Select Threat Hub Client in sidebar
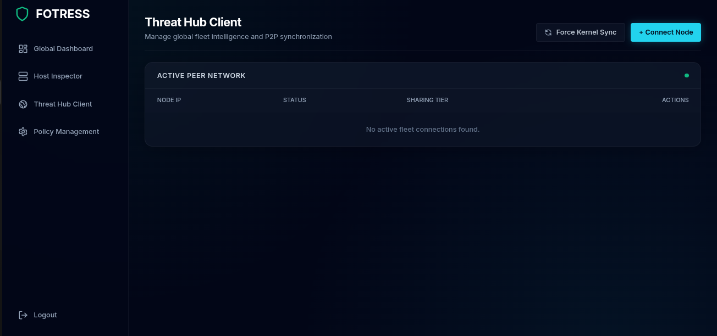The width and height of the screenshot is (717, 336). tap(63, 104)
